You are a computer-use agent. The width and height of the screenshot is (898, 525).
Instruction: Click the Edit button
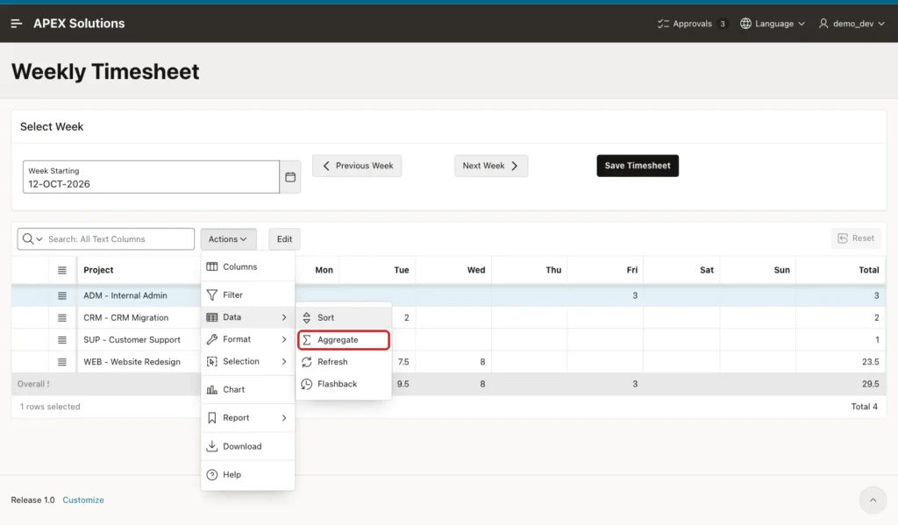[x=285, y=238]
